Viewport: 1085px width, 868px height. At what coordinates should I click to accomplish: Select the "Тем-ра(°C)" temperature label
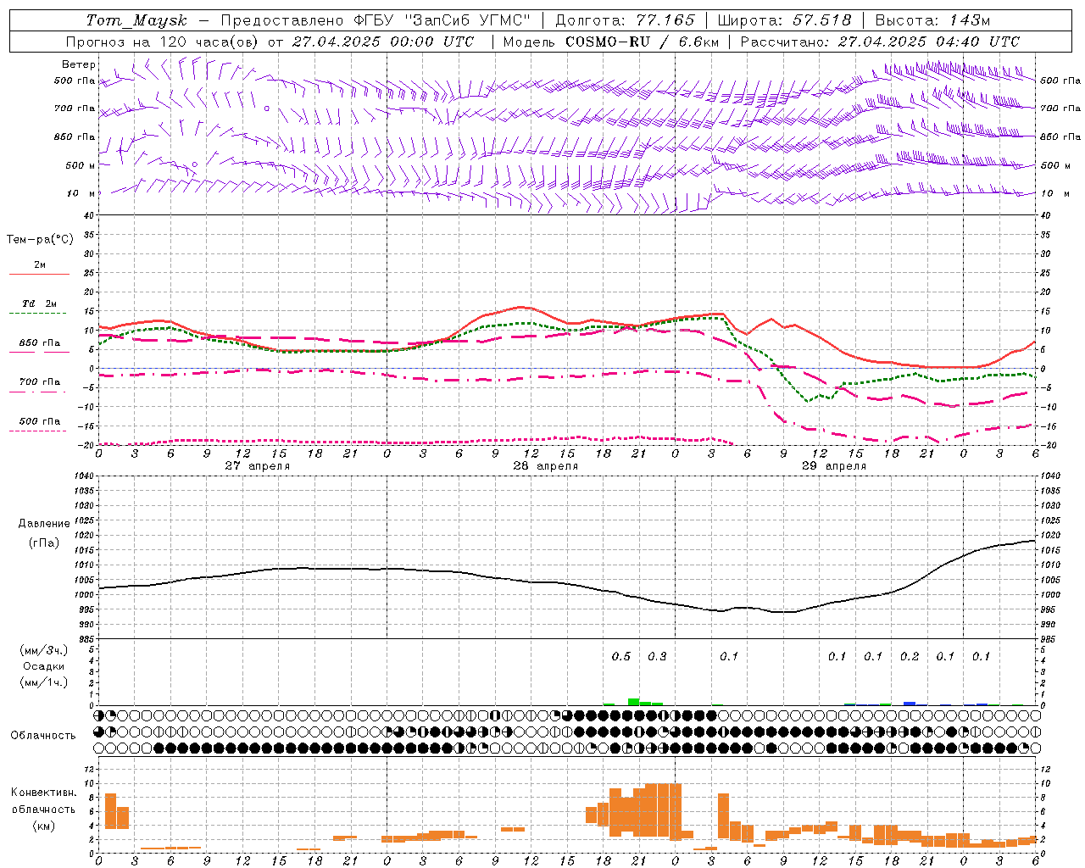point(40,239)
